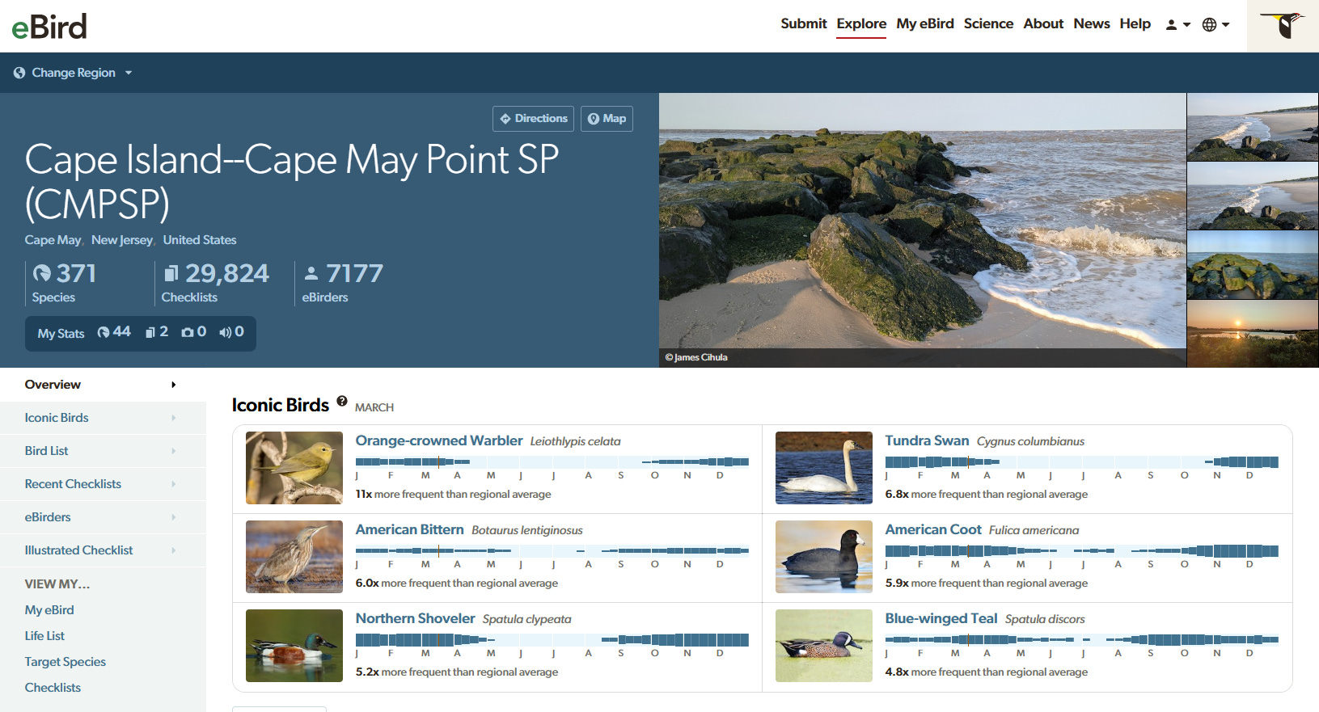Open Illustrated Checklist in the sidebar
Viewport: 1319px width, 712px height.
click(103, 550)
